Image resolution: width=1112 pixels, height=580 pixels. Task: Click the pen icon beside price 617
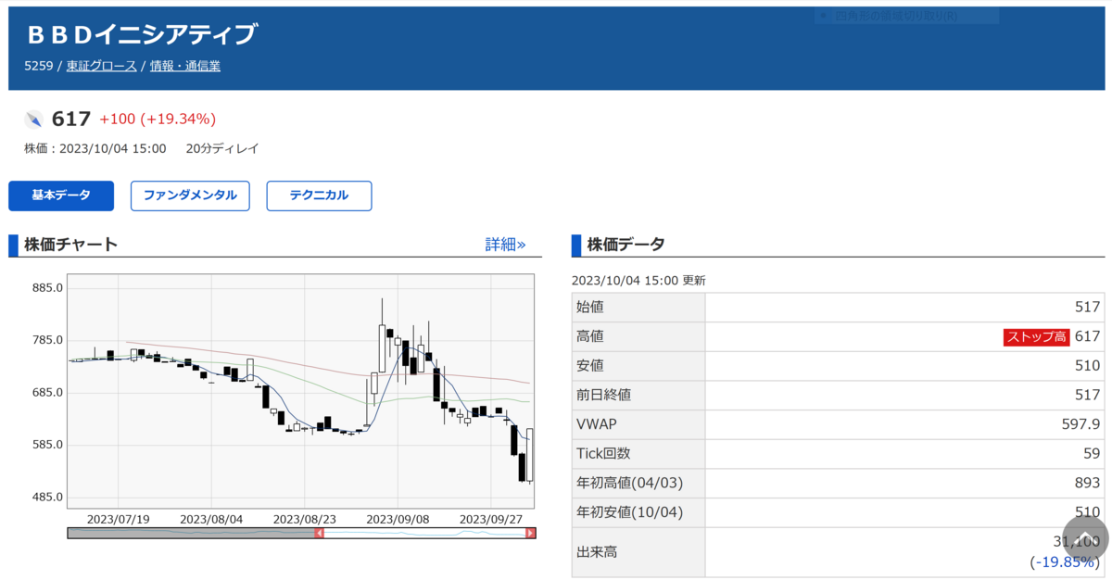click(x=34, y=120)
